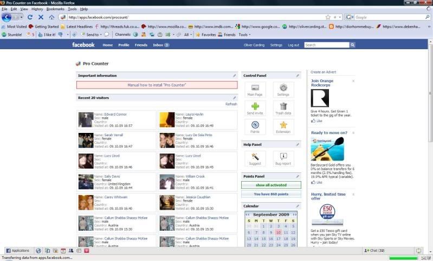Open the Google search engine dropdown

tap(350, 17)
